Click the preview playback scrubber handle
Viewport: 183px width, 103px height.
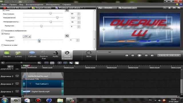coord(110,51)
